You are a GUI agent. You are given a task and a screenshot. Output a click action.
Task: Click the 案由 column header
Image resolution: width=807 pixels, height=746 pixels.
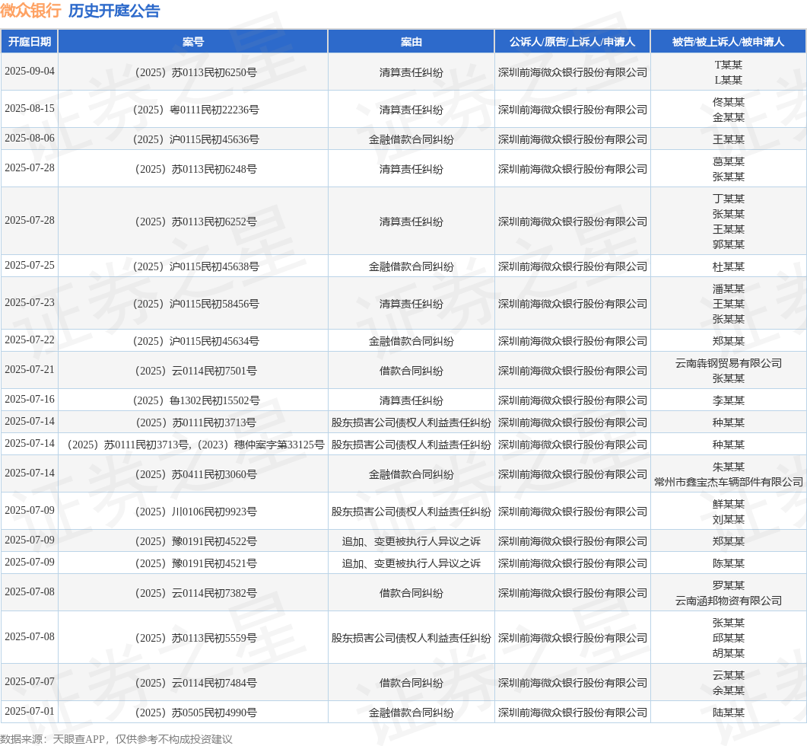click(x=411, y=42)
